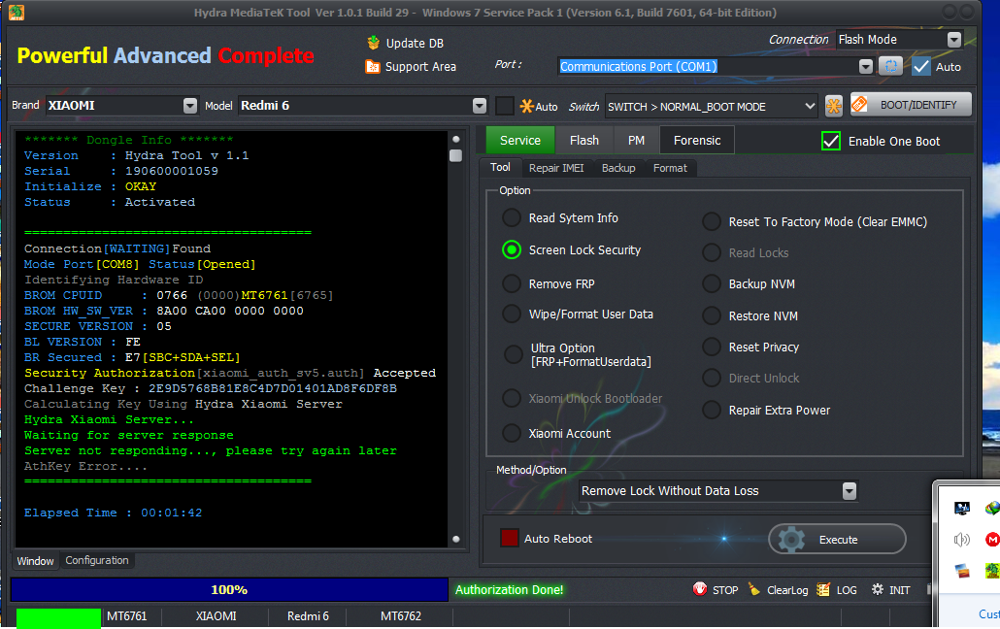Select Backup NVM option

click(712, 283)
